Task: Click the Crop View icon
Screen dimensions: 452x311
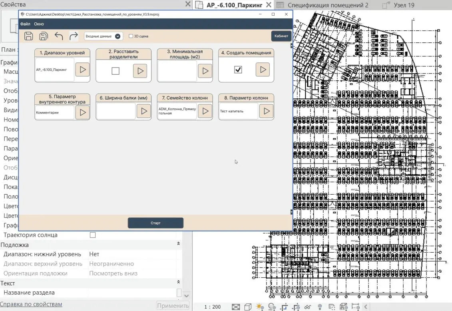Action: pos(284,307)
